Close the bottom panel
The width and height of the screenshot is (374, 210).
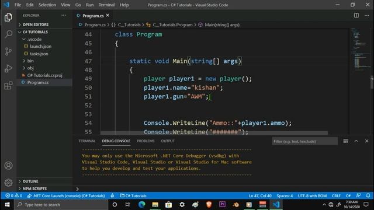coord(366,141)
